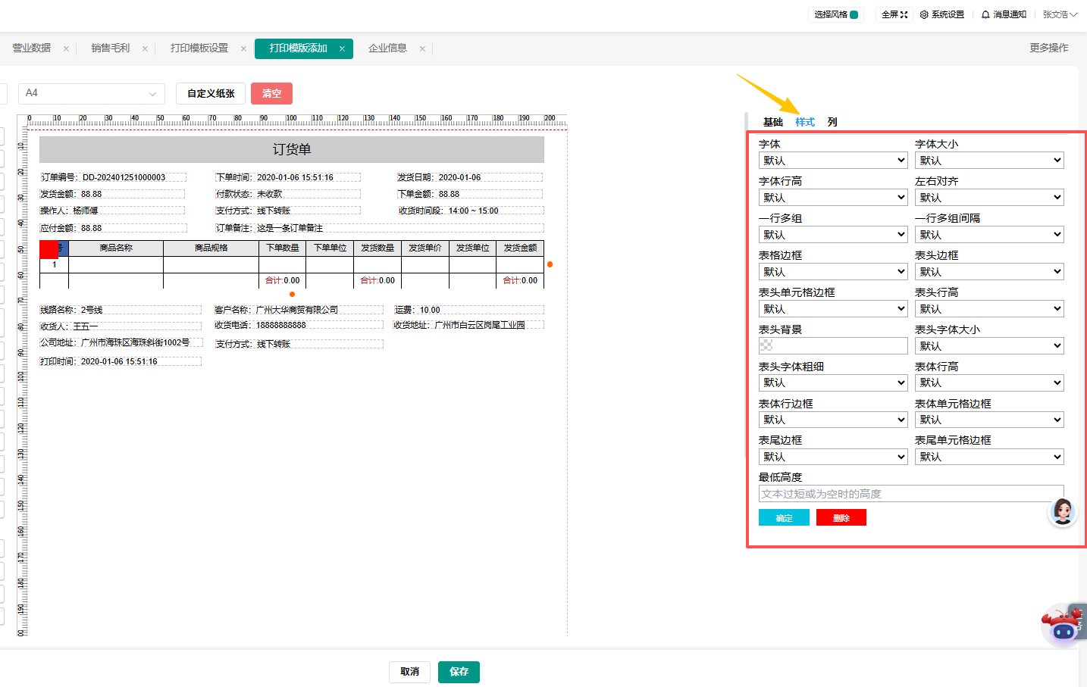Select the 订货单 title block
This screenshot has height=687, width=1087.
(x=292, y=149)
